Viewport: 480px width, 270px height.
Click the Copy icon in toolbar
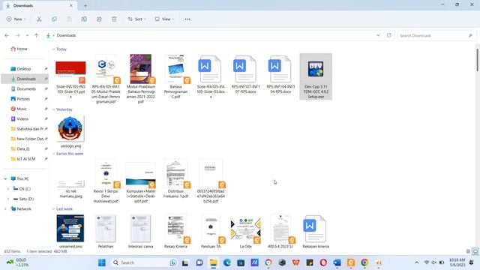[x=54, y=19]
